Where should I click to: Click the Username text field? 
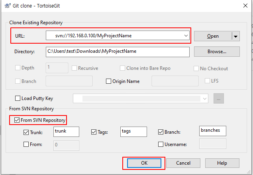(213, 144)
